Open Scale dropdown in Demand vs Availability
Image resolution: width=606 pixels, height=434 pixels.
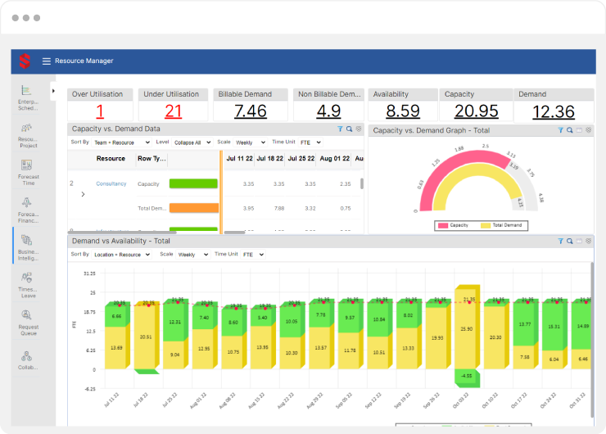(x=192, y=255)
